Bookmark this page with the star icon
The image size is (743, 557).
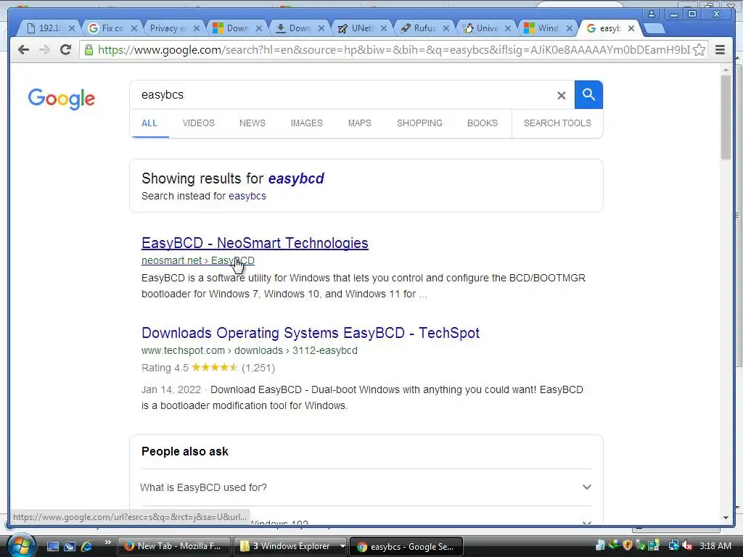coord(699,50)
